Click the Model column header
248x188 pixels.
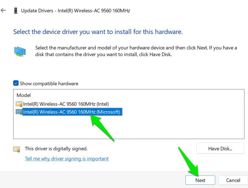click(24, 95)
